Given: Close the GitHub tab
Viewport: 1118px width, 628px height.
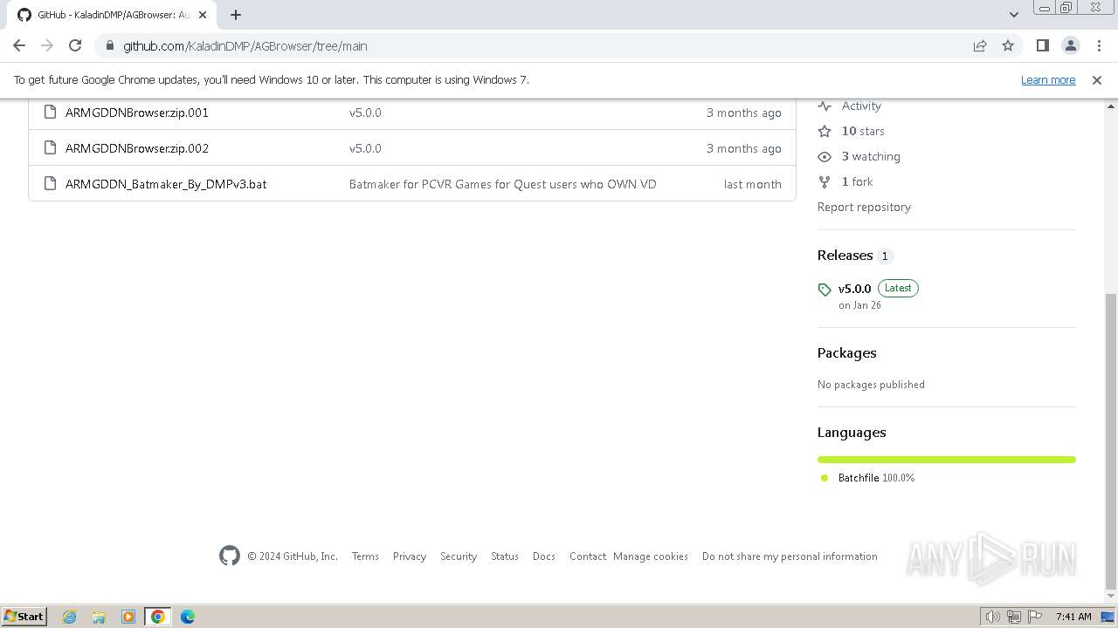Looking at the screenshot, I should 203,15.
